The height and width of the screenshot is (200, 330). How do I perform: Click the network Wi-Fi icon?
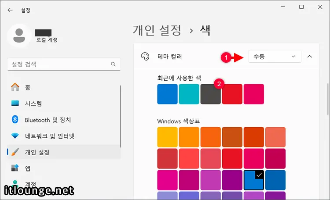pos(15,136)
